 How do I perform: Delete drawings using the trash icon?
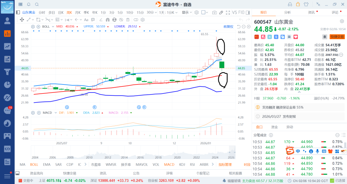pyautogui.click(x=128, y=20)
